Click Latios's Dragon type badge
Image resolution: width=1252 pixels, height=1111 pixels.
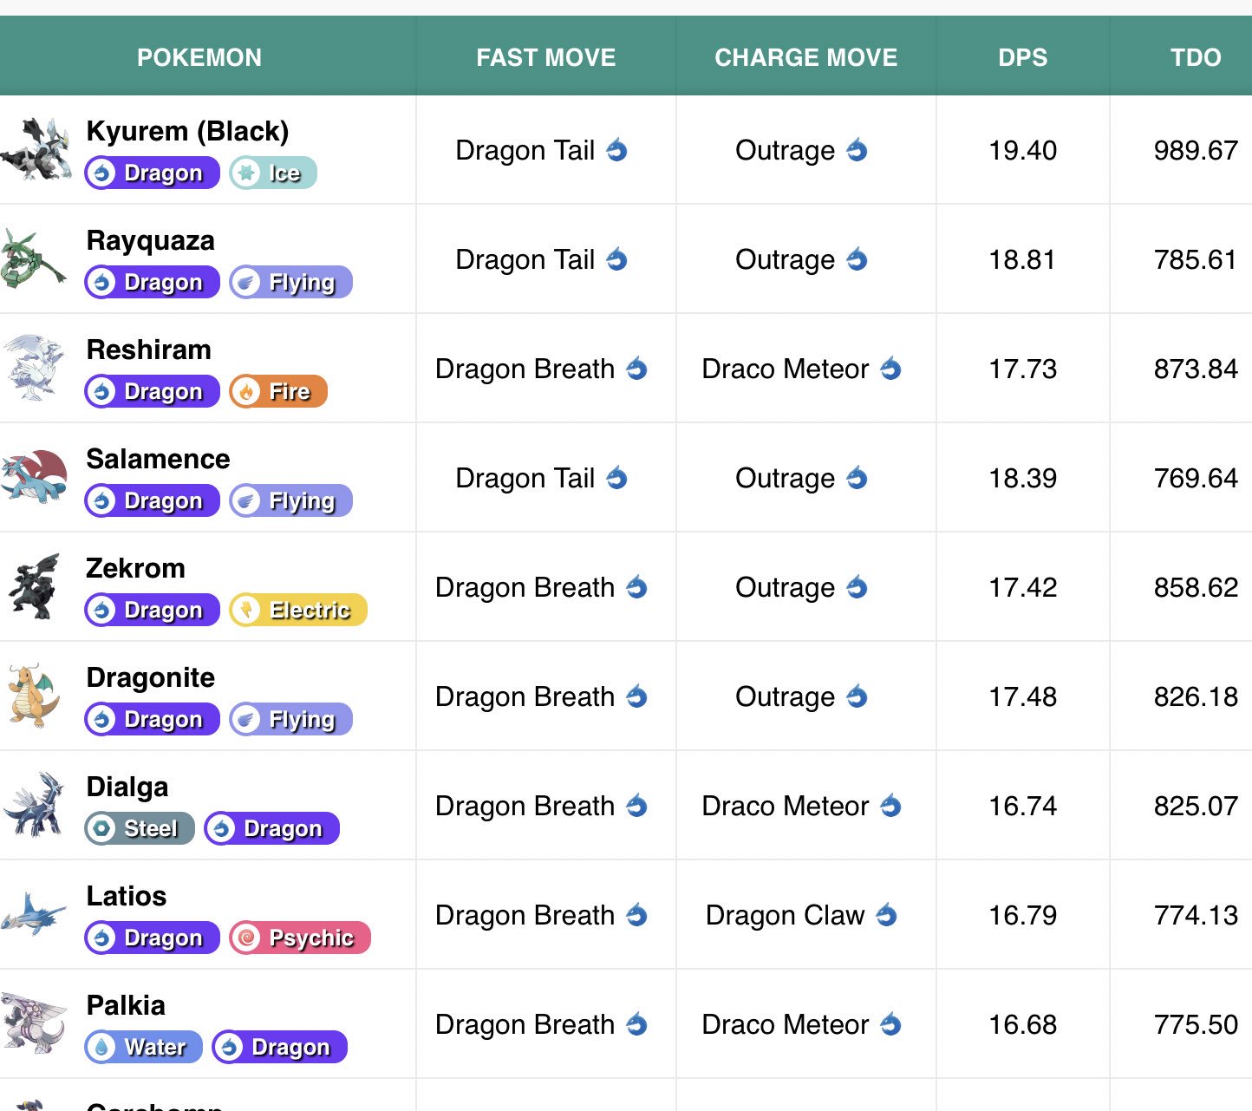152,938
